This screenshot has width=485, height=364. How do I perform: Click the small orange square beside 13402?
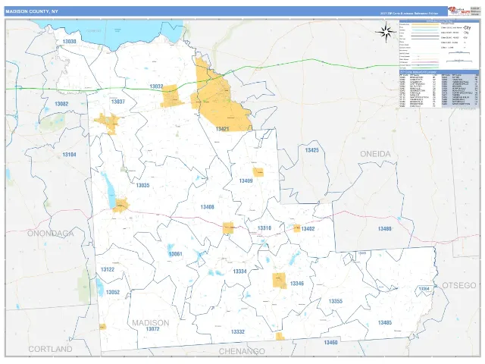pos(296,228)
